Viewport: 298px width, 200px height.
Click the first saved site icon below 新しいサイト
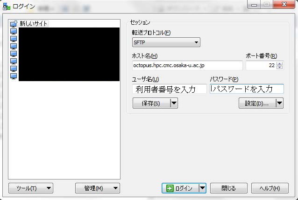pos(14,31)
